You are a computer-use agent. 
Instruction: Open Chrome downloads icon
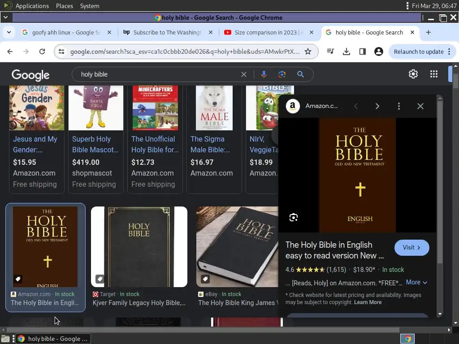(x=346, y=52)
